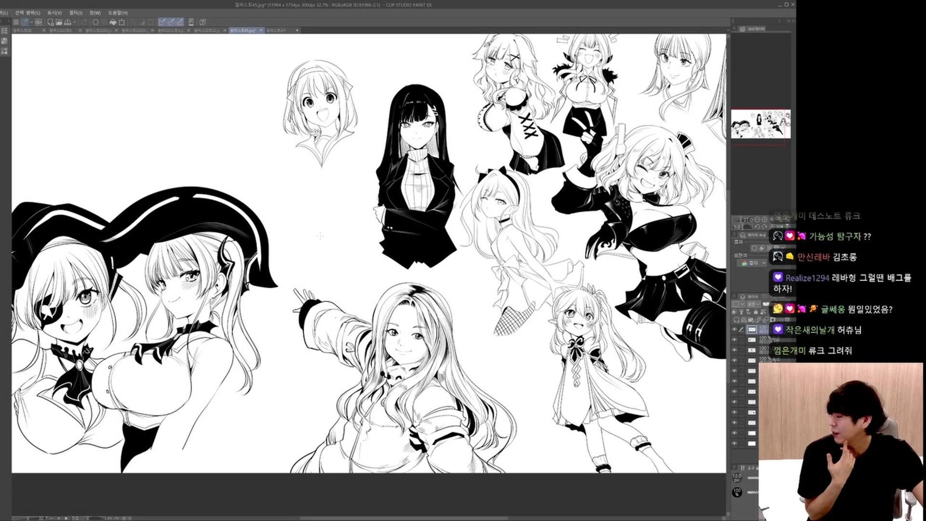Click the first effect icon under 효과
The height and width of the screenshot is (521, 926).
(754, 248)
